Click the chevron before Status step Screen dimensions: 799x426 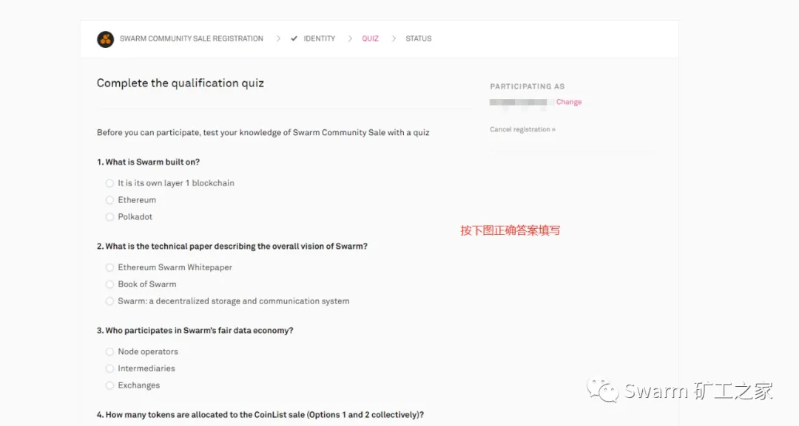pyautogui.click(x=394, y=39)
